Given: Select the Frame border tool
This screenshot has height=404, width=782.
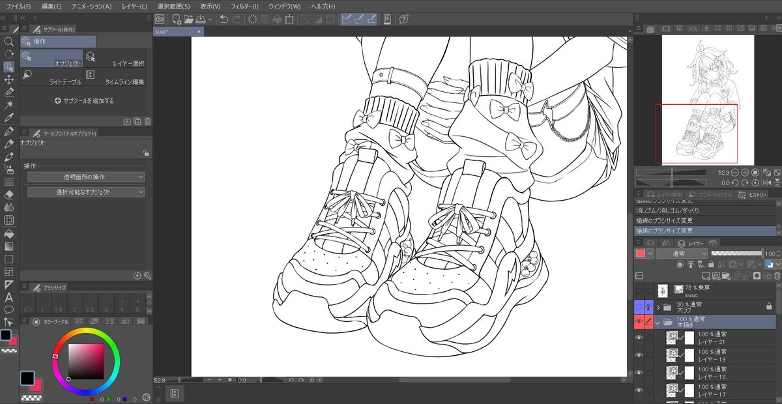Looking at the screenshot, I should coord(9,272).
